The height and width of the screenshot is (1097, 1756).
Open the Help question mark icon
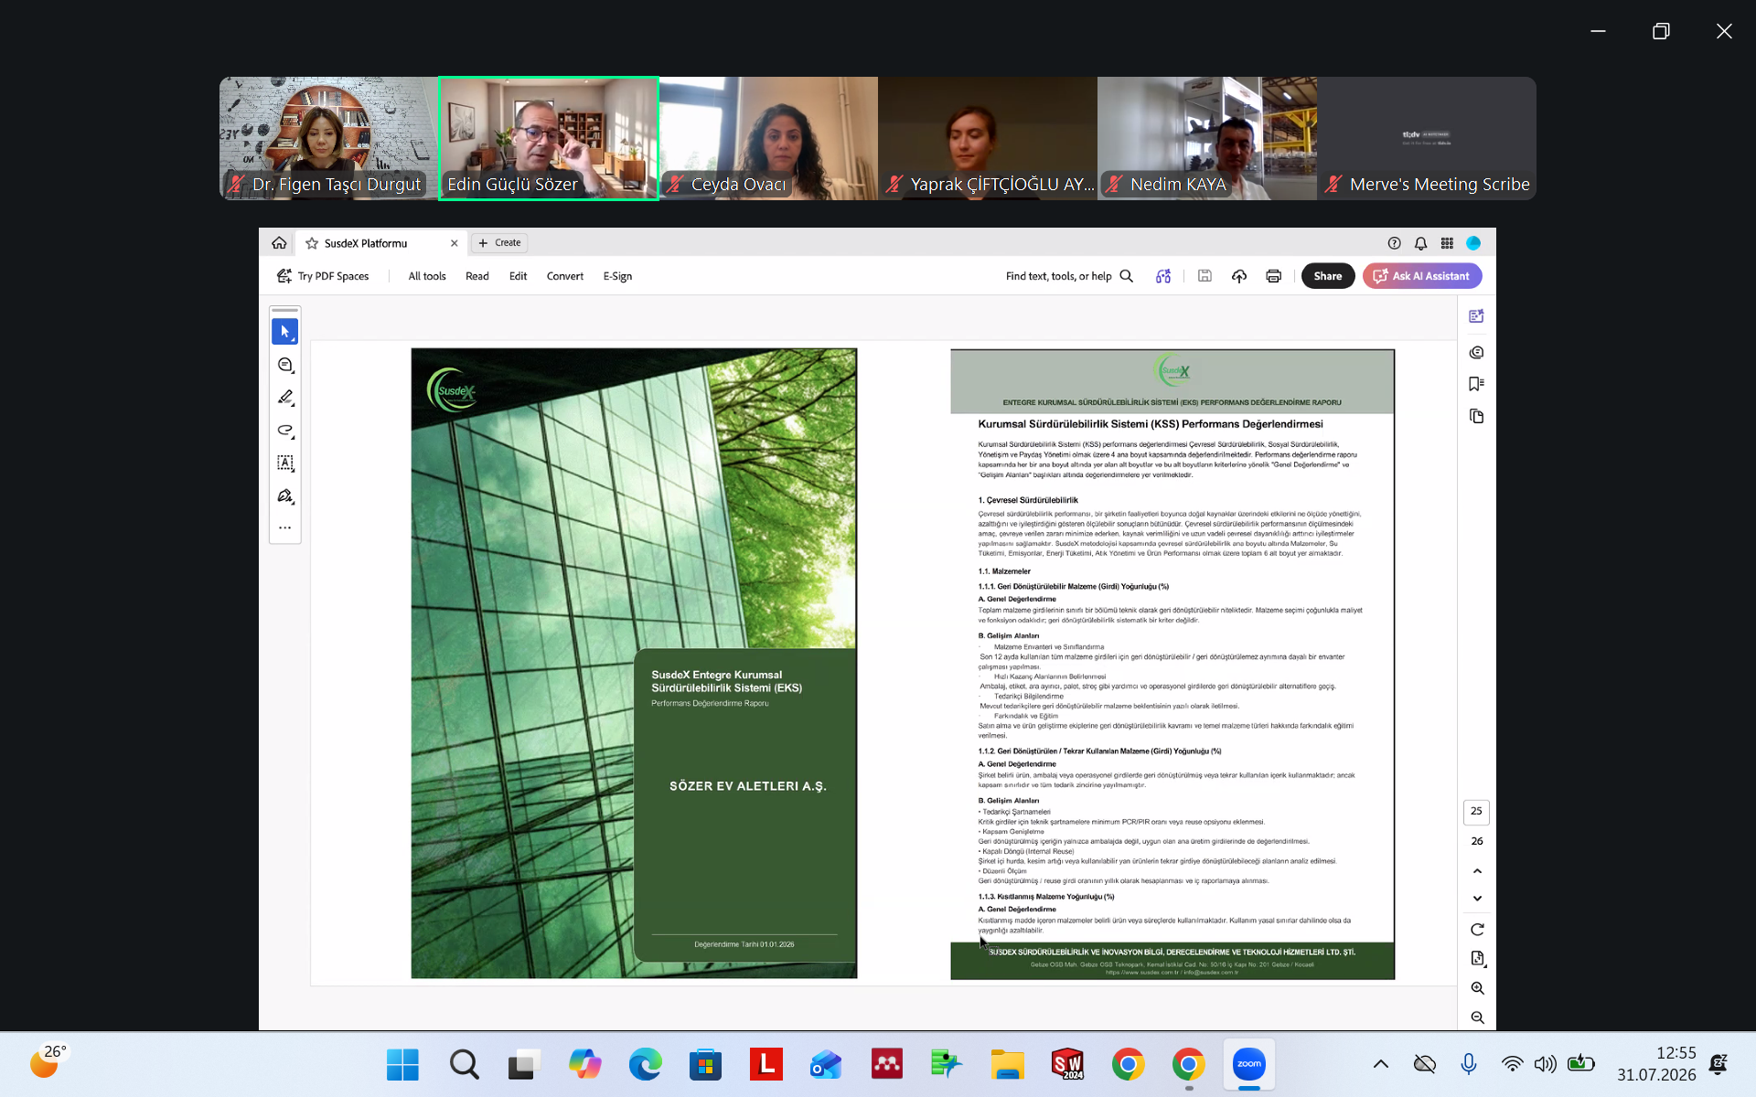click(x=1394, y=243)
